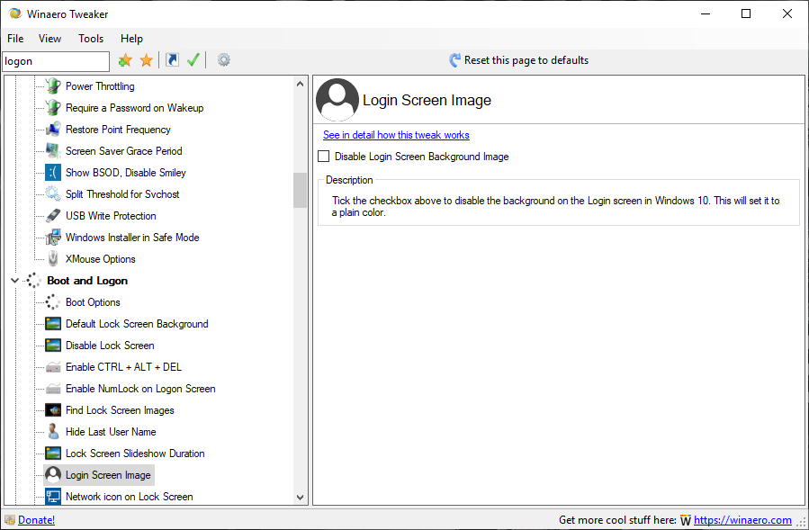The image size is (809, 530).
Task: Open the View menu
Action: (50, 39)
